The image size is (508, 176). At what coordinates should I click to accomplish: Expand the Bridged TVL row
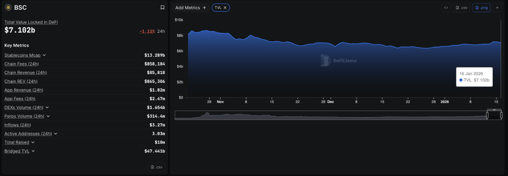(x=33, y=151)
